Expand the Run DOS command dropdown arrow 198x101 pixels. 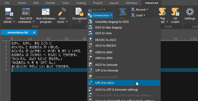(33, 22)
